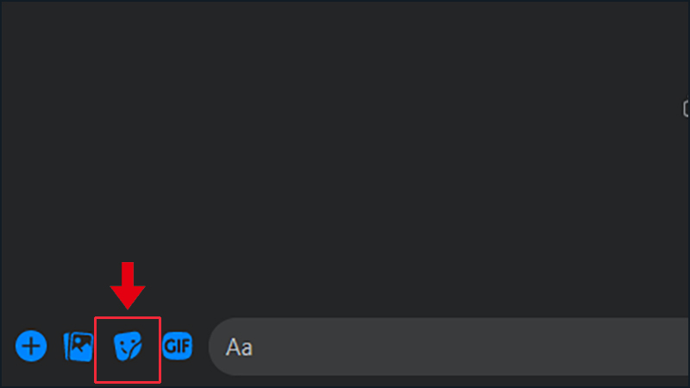Image resolution: width=690 pixels, height=388 pixels.
Task: Choose a sticker with the sticker icon
Action: point(128,347)
